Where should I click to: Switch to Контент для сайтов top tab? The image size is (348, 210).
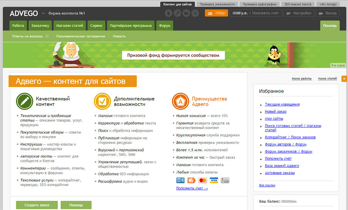[177, 4]
